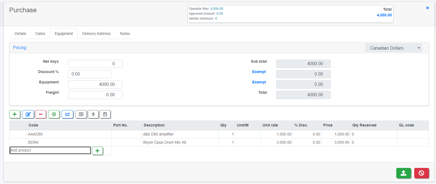Click the green plus toolbar icon
The image size is (436, 184).
click(15, 114)
